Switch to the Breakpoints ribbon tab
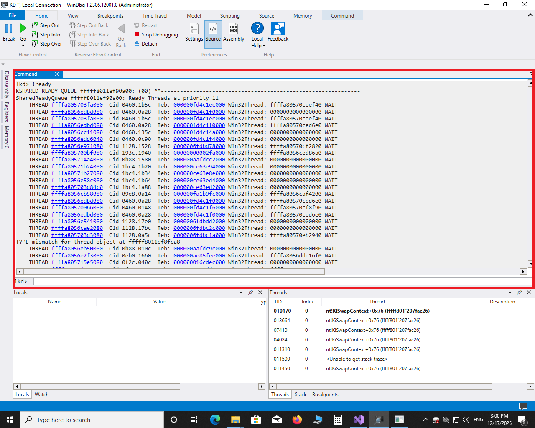Image resolution: width=535 pixels, height=428 pixels. (x=110, y=16)
